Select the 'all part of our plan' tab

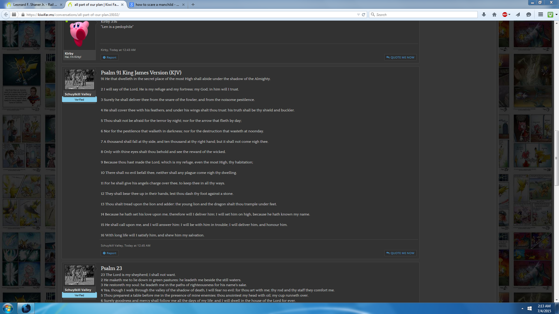[96, 5]
